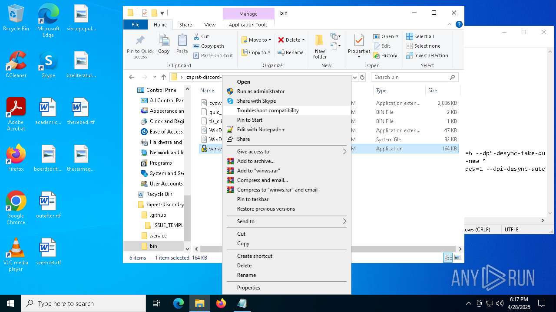Open Firefox from the taskbar
The width and height of the screenshot is (556, 312).
[221, 303]
